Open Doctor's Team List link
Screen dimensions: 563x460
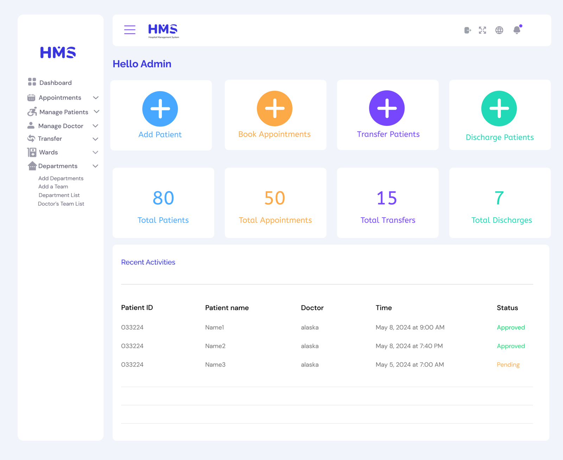click(x=61, y=204)
